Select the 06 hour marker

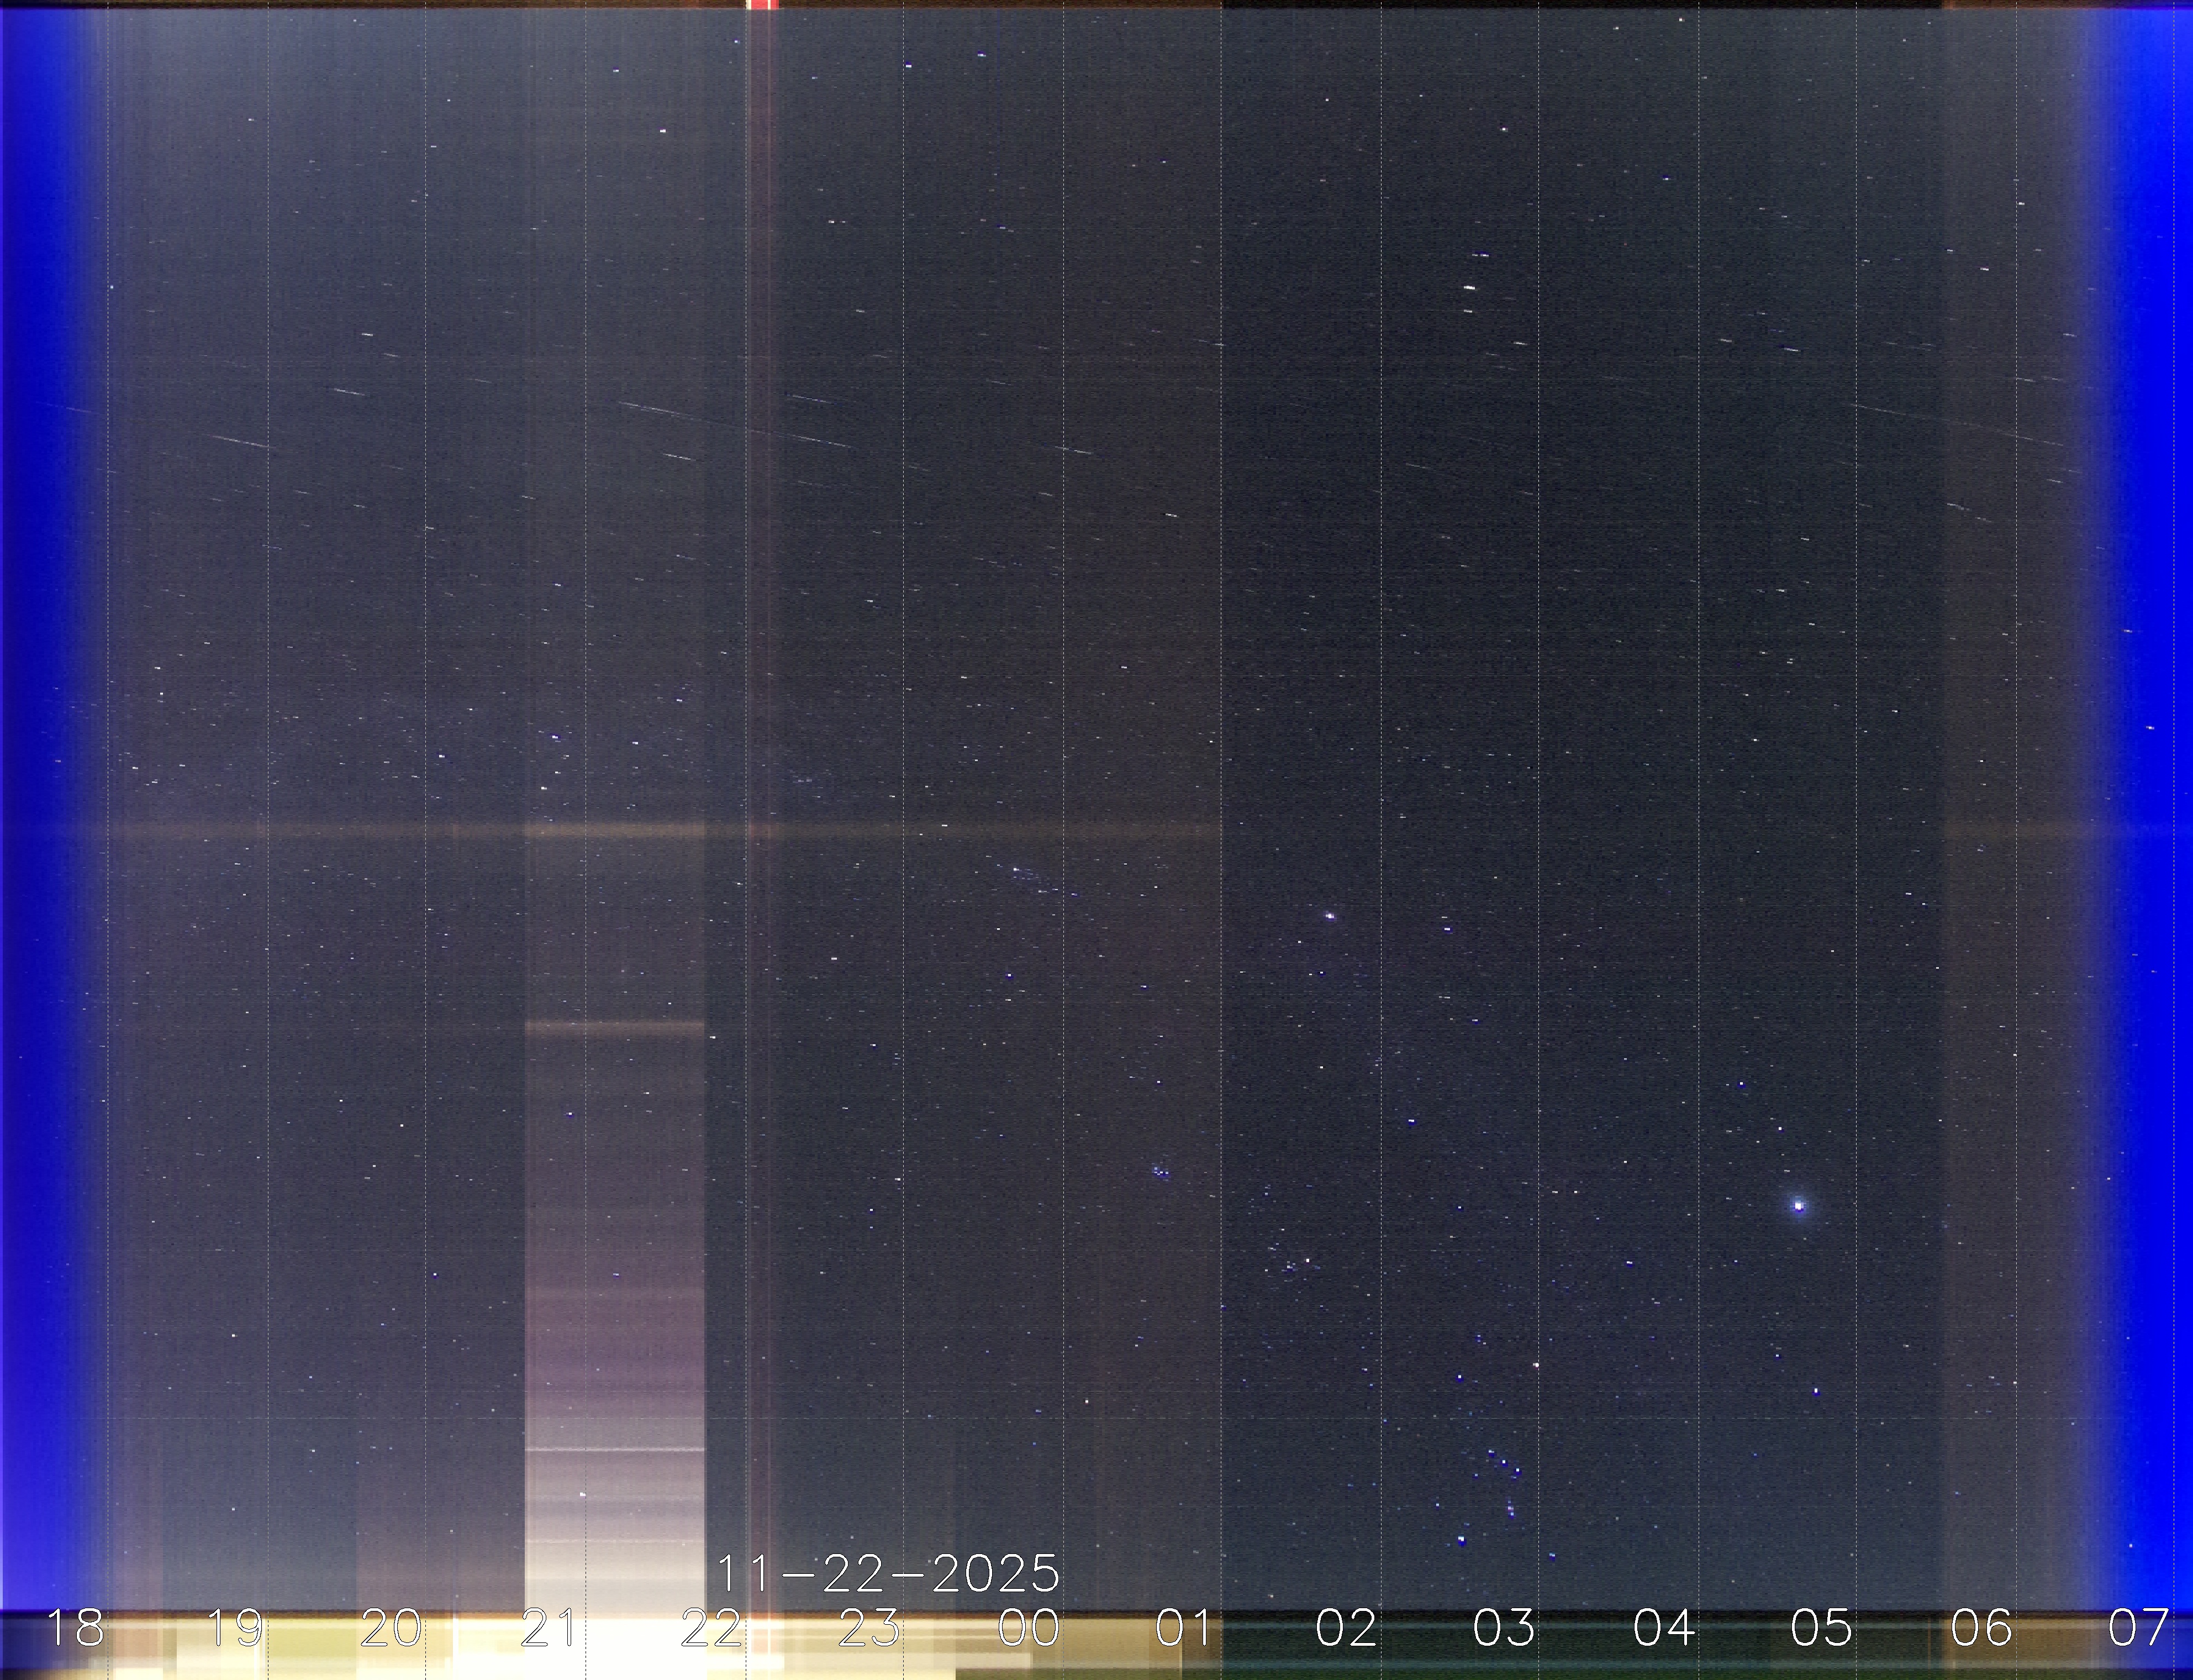click(1981, 1628)
